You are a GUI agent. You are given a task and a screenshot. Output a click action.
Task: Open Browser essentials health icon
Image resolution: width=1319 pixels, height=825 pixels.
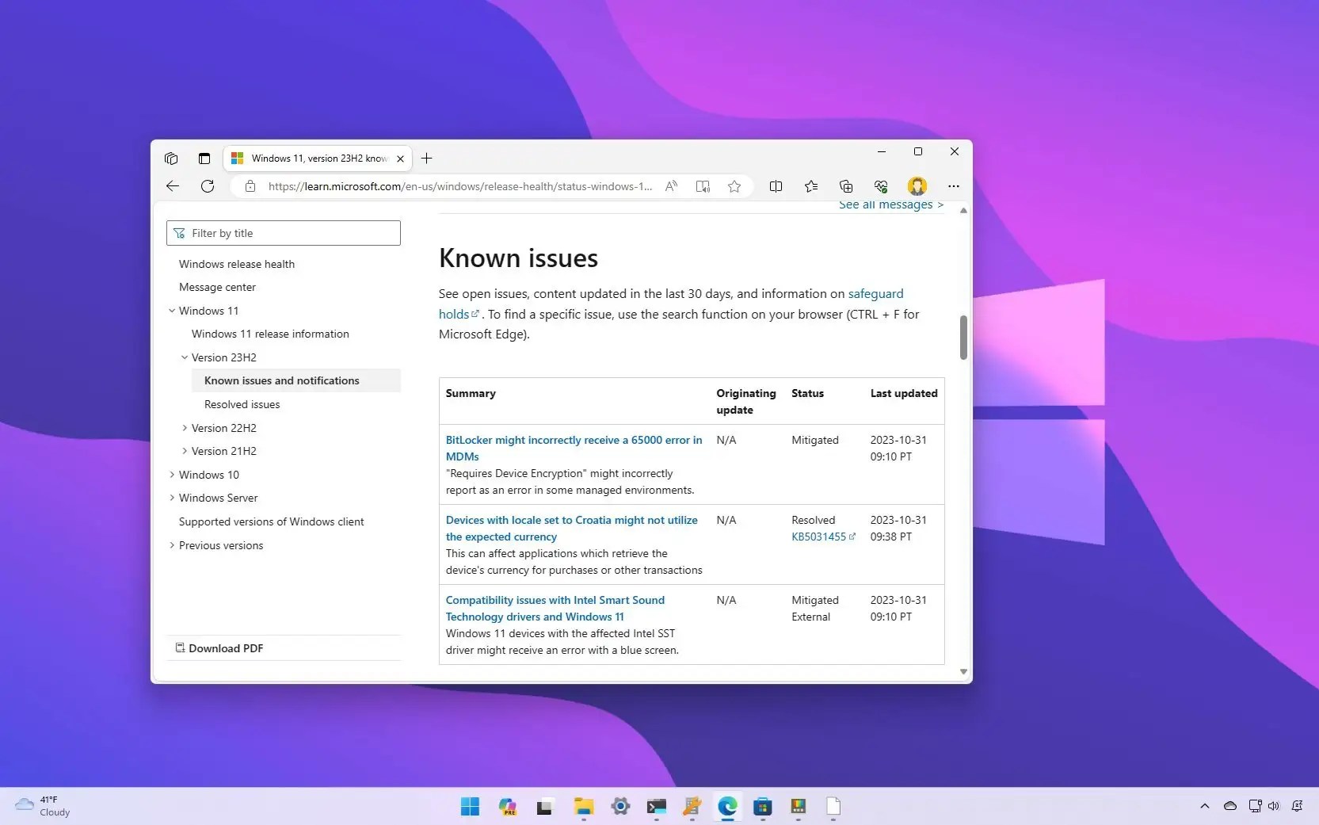pyautogui.click(x=880, y=186)
